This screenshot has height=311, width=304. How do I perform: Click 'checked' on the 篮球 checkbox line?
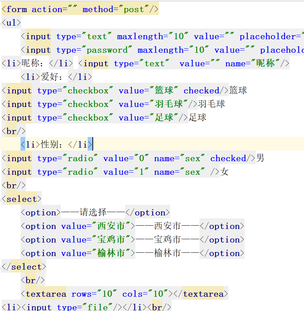click(x=201, y=90)
